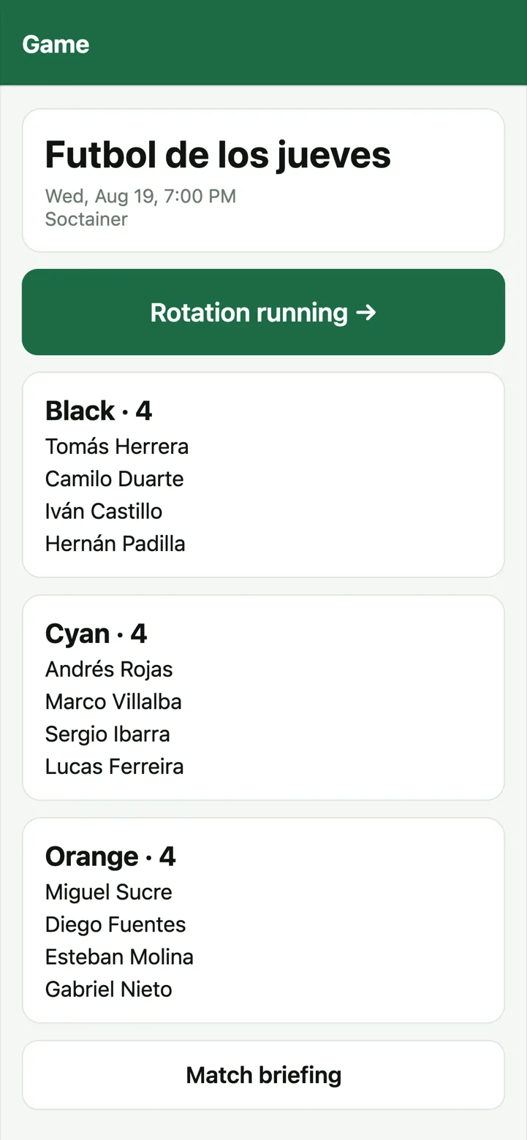Screen dimensions: 527x1140
Task: Tap player Andrés Rojas
Action: point(109,669)
